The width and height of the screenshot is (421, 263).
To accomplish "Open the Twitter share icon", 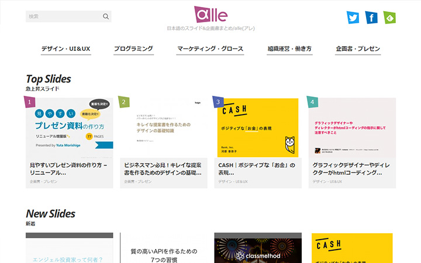I will pyautogui.click(x=353, y=18).
